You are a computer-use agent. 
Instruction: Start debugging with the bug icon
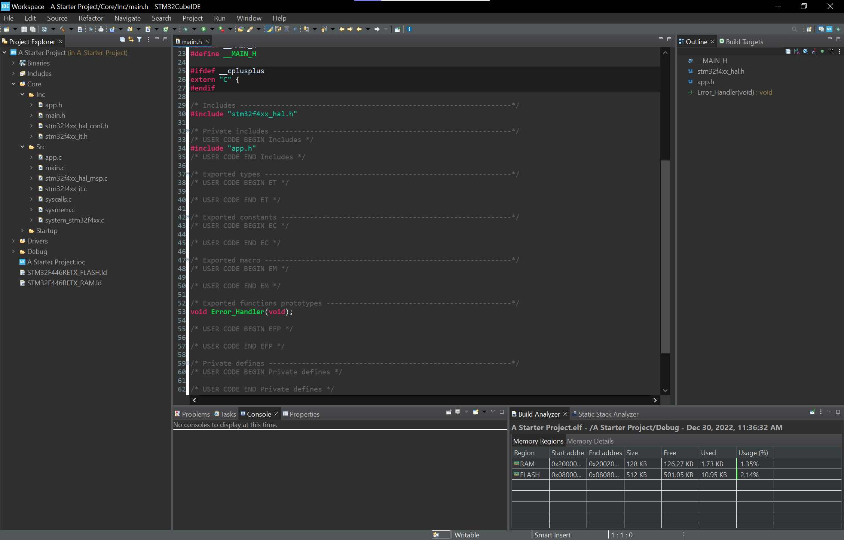click(186, 29)
